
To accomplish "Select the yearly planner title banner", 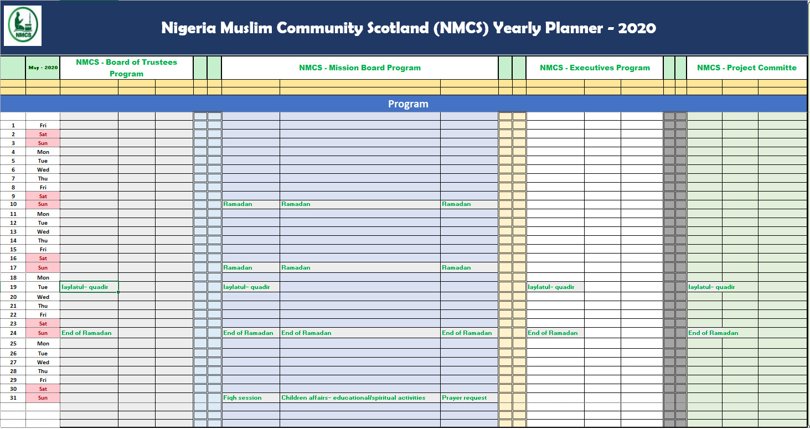I will point(408,28).
